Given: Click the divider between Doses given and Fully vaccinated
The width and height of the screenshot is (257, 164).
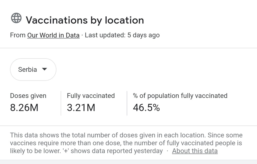Looking at the screenshot, I should click(x=61, y=103).
